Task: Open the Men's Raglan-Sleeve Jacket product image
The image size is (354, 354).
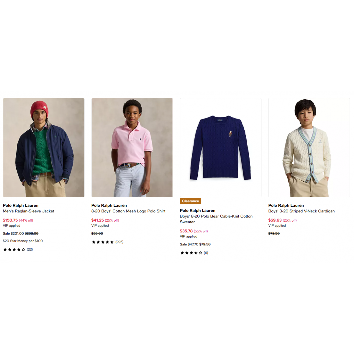Action: click(44, 147)
